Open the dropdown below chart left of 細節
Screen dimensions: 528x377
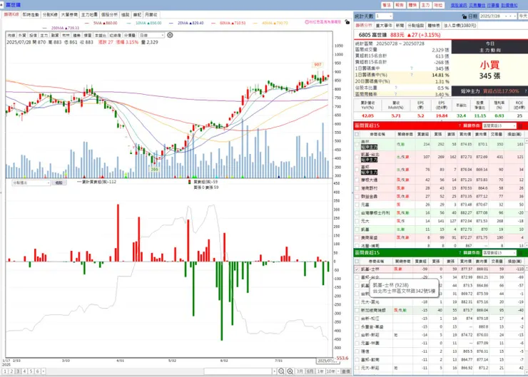pos(49,182)
